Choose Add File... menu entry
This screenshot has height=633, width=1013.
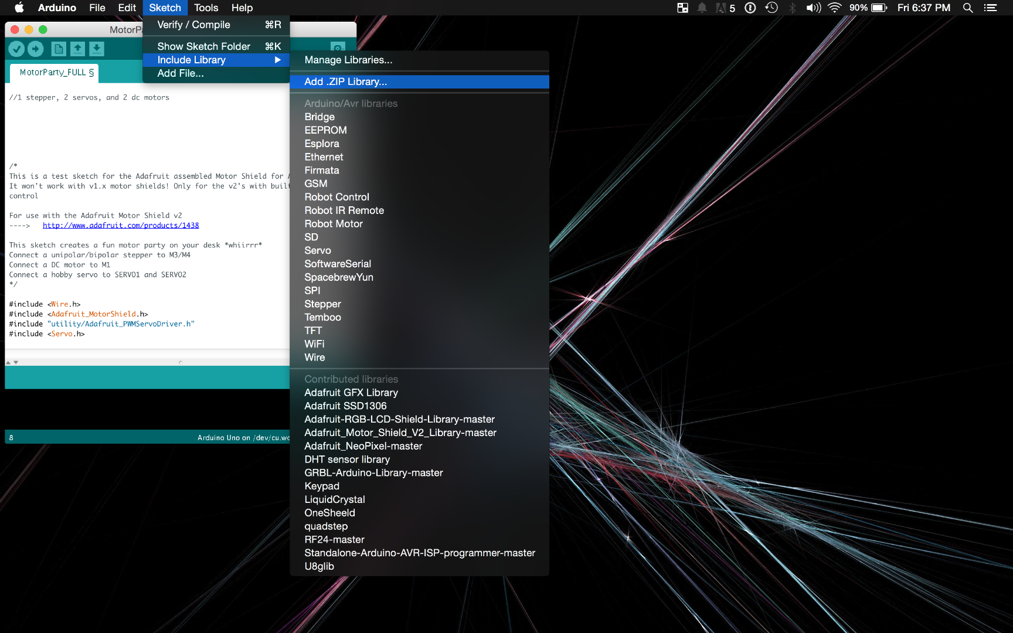[216, 73]
